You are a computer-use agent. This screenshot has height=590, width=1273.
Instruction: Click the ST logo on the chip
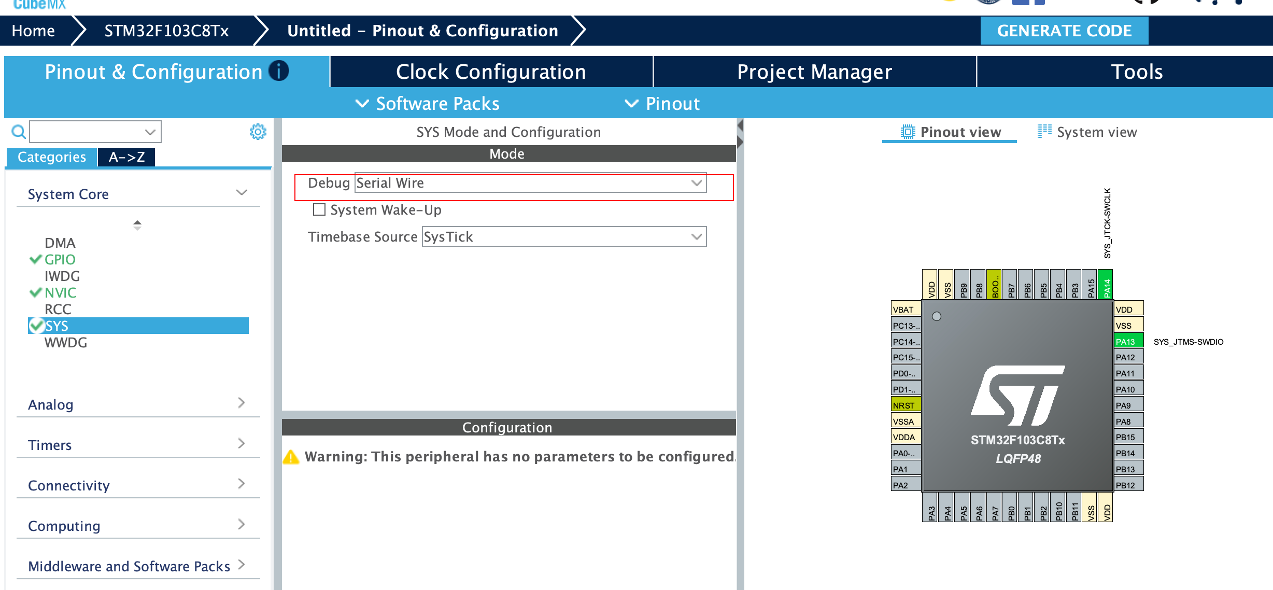(1018, 395)
